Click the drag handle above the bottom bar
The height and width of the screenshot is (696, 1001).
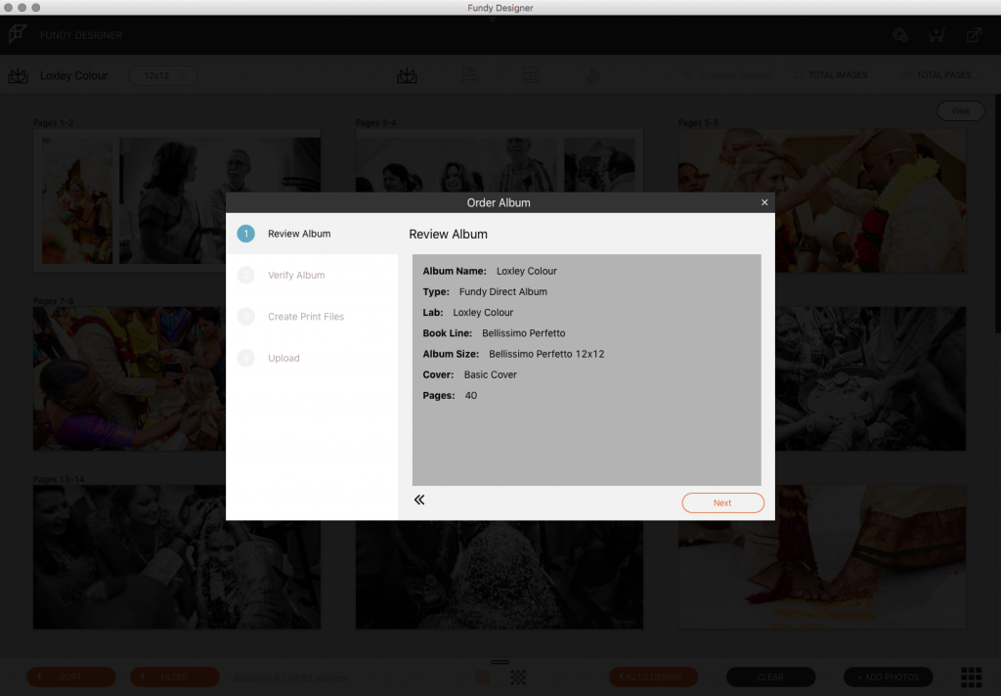[x=500, y=662]
